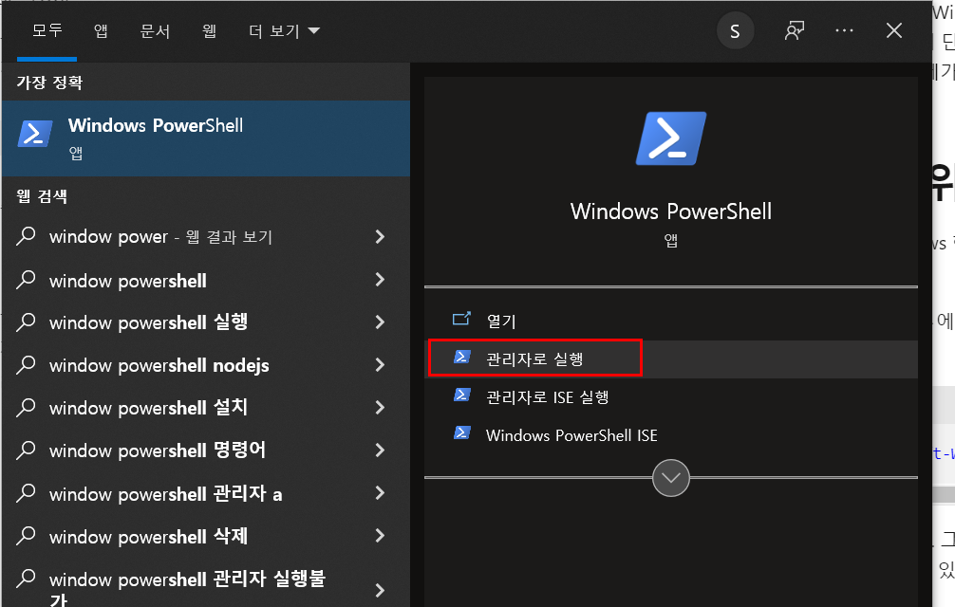The image size is (955, 607).
Task: Click PowerShell icon next to 관리자로 실행
Action: (462, 357)
